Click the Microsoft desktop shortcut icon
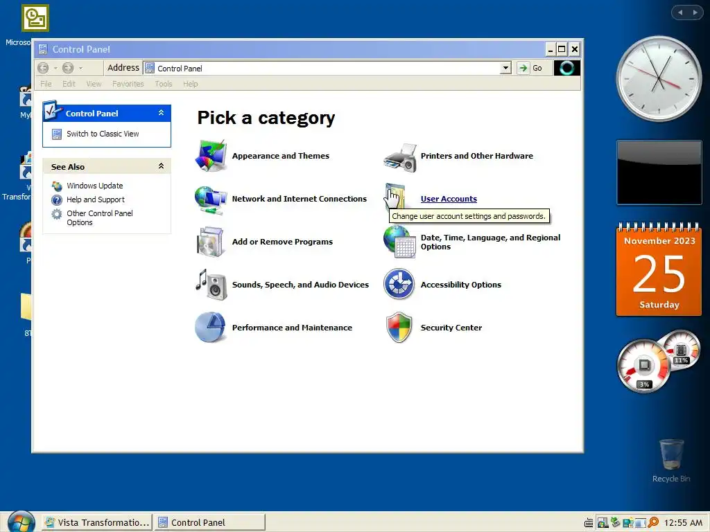Image resolution: width=710 pixels, height=532 pixels. 35,18
